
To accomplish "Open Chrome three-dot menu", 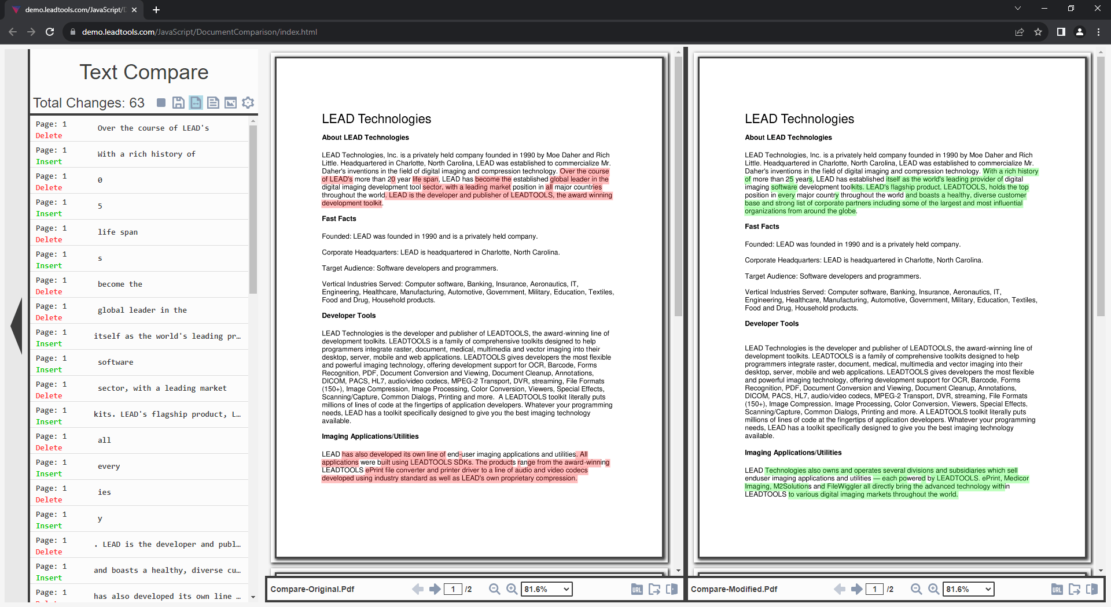I will [1098, 32].
